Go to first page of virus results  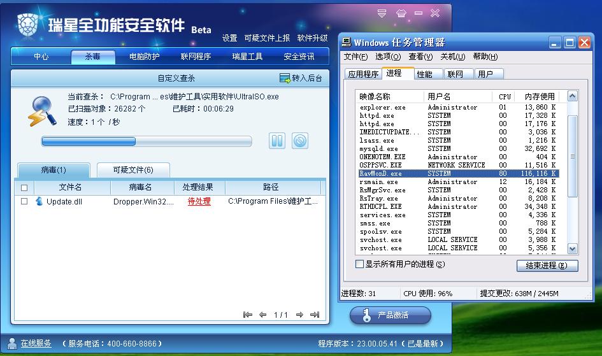coord(248,315)
